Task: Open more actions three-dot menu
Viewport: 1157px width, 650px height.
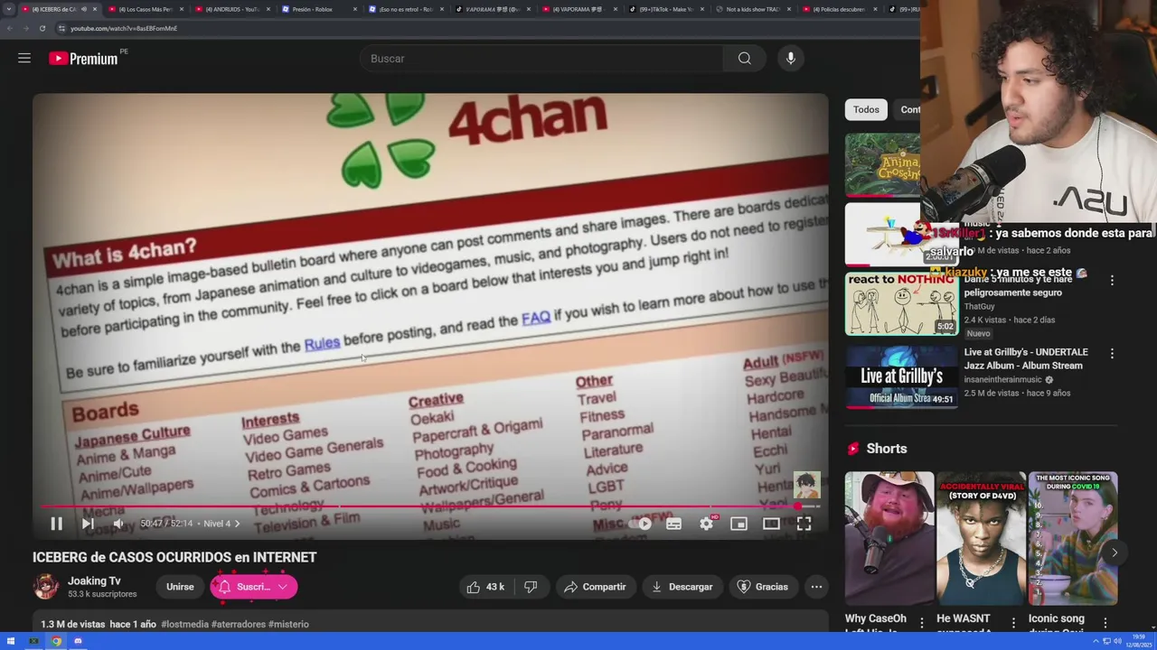Action: click(x=816, y=587)
